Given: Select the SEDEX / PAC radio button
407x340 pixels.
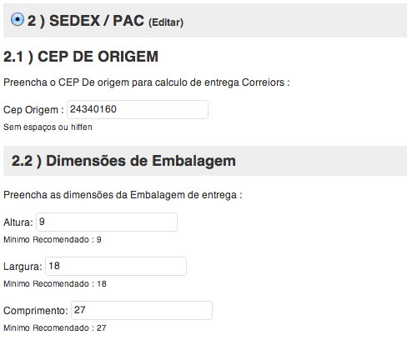Looking at the screenshot, I should click(x=18, y=19).
